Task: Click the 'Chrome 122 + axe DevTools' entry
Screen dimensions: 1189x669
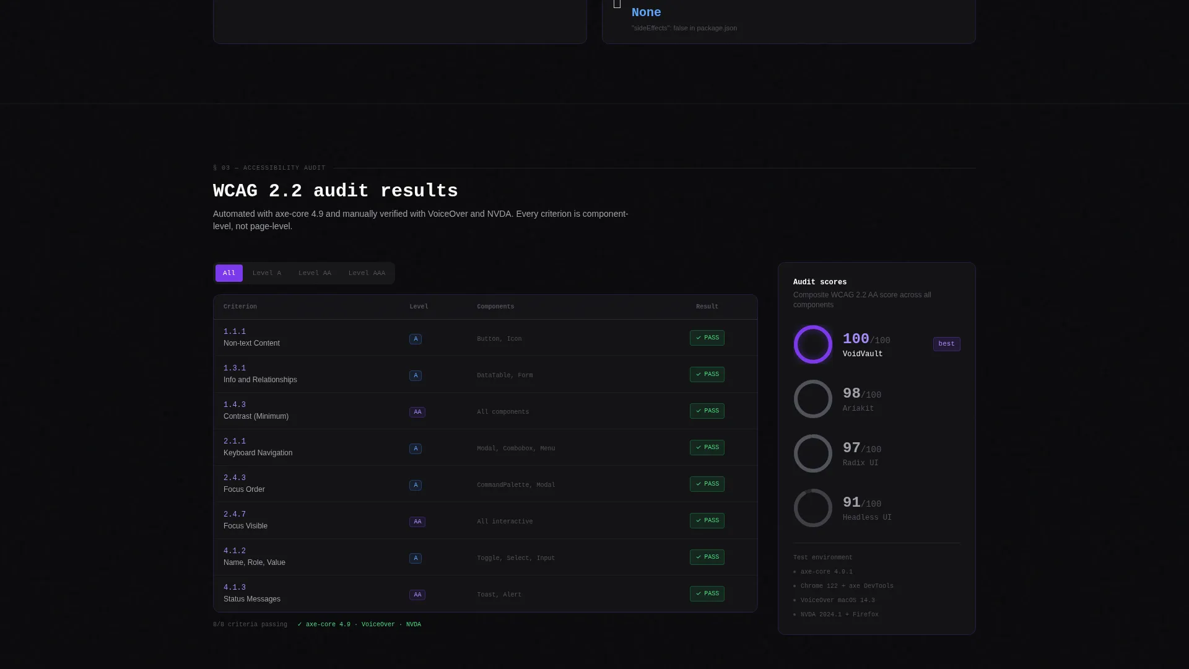Action: pos(847,587)
